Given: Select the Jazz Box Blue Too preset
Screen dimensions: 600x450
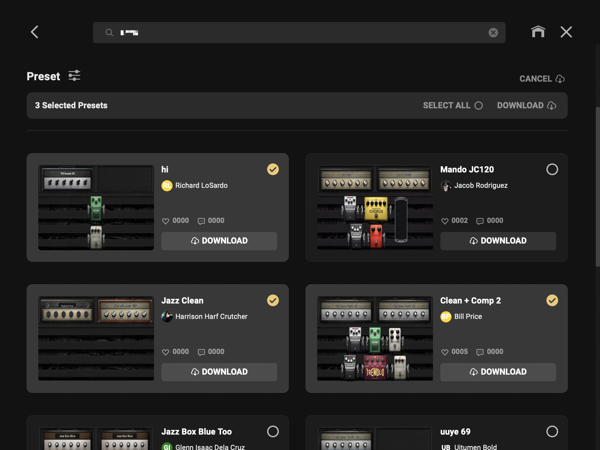Looking at the screenshot, I should 273,431.
